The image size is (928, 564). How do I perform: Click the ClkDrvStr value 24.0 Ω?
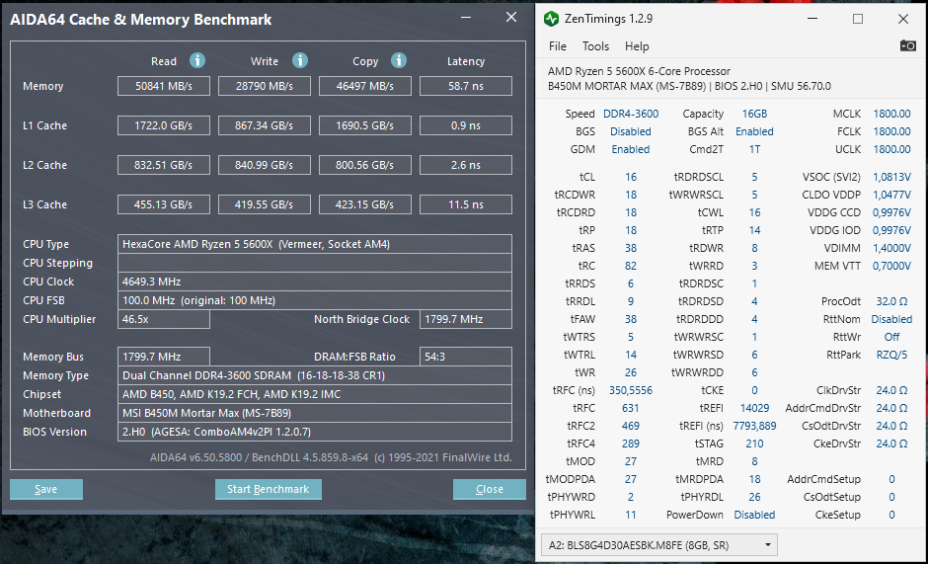[x=891, y=390]
